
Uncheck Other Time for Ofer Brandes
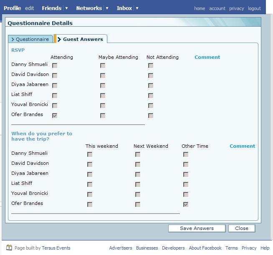point(186,205)
